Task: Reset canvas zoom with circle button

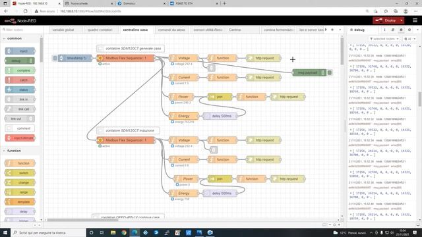Action: pyautogui.click(x=334, y=224)
